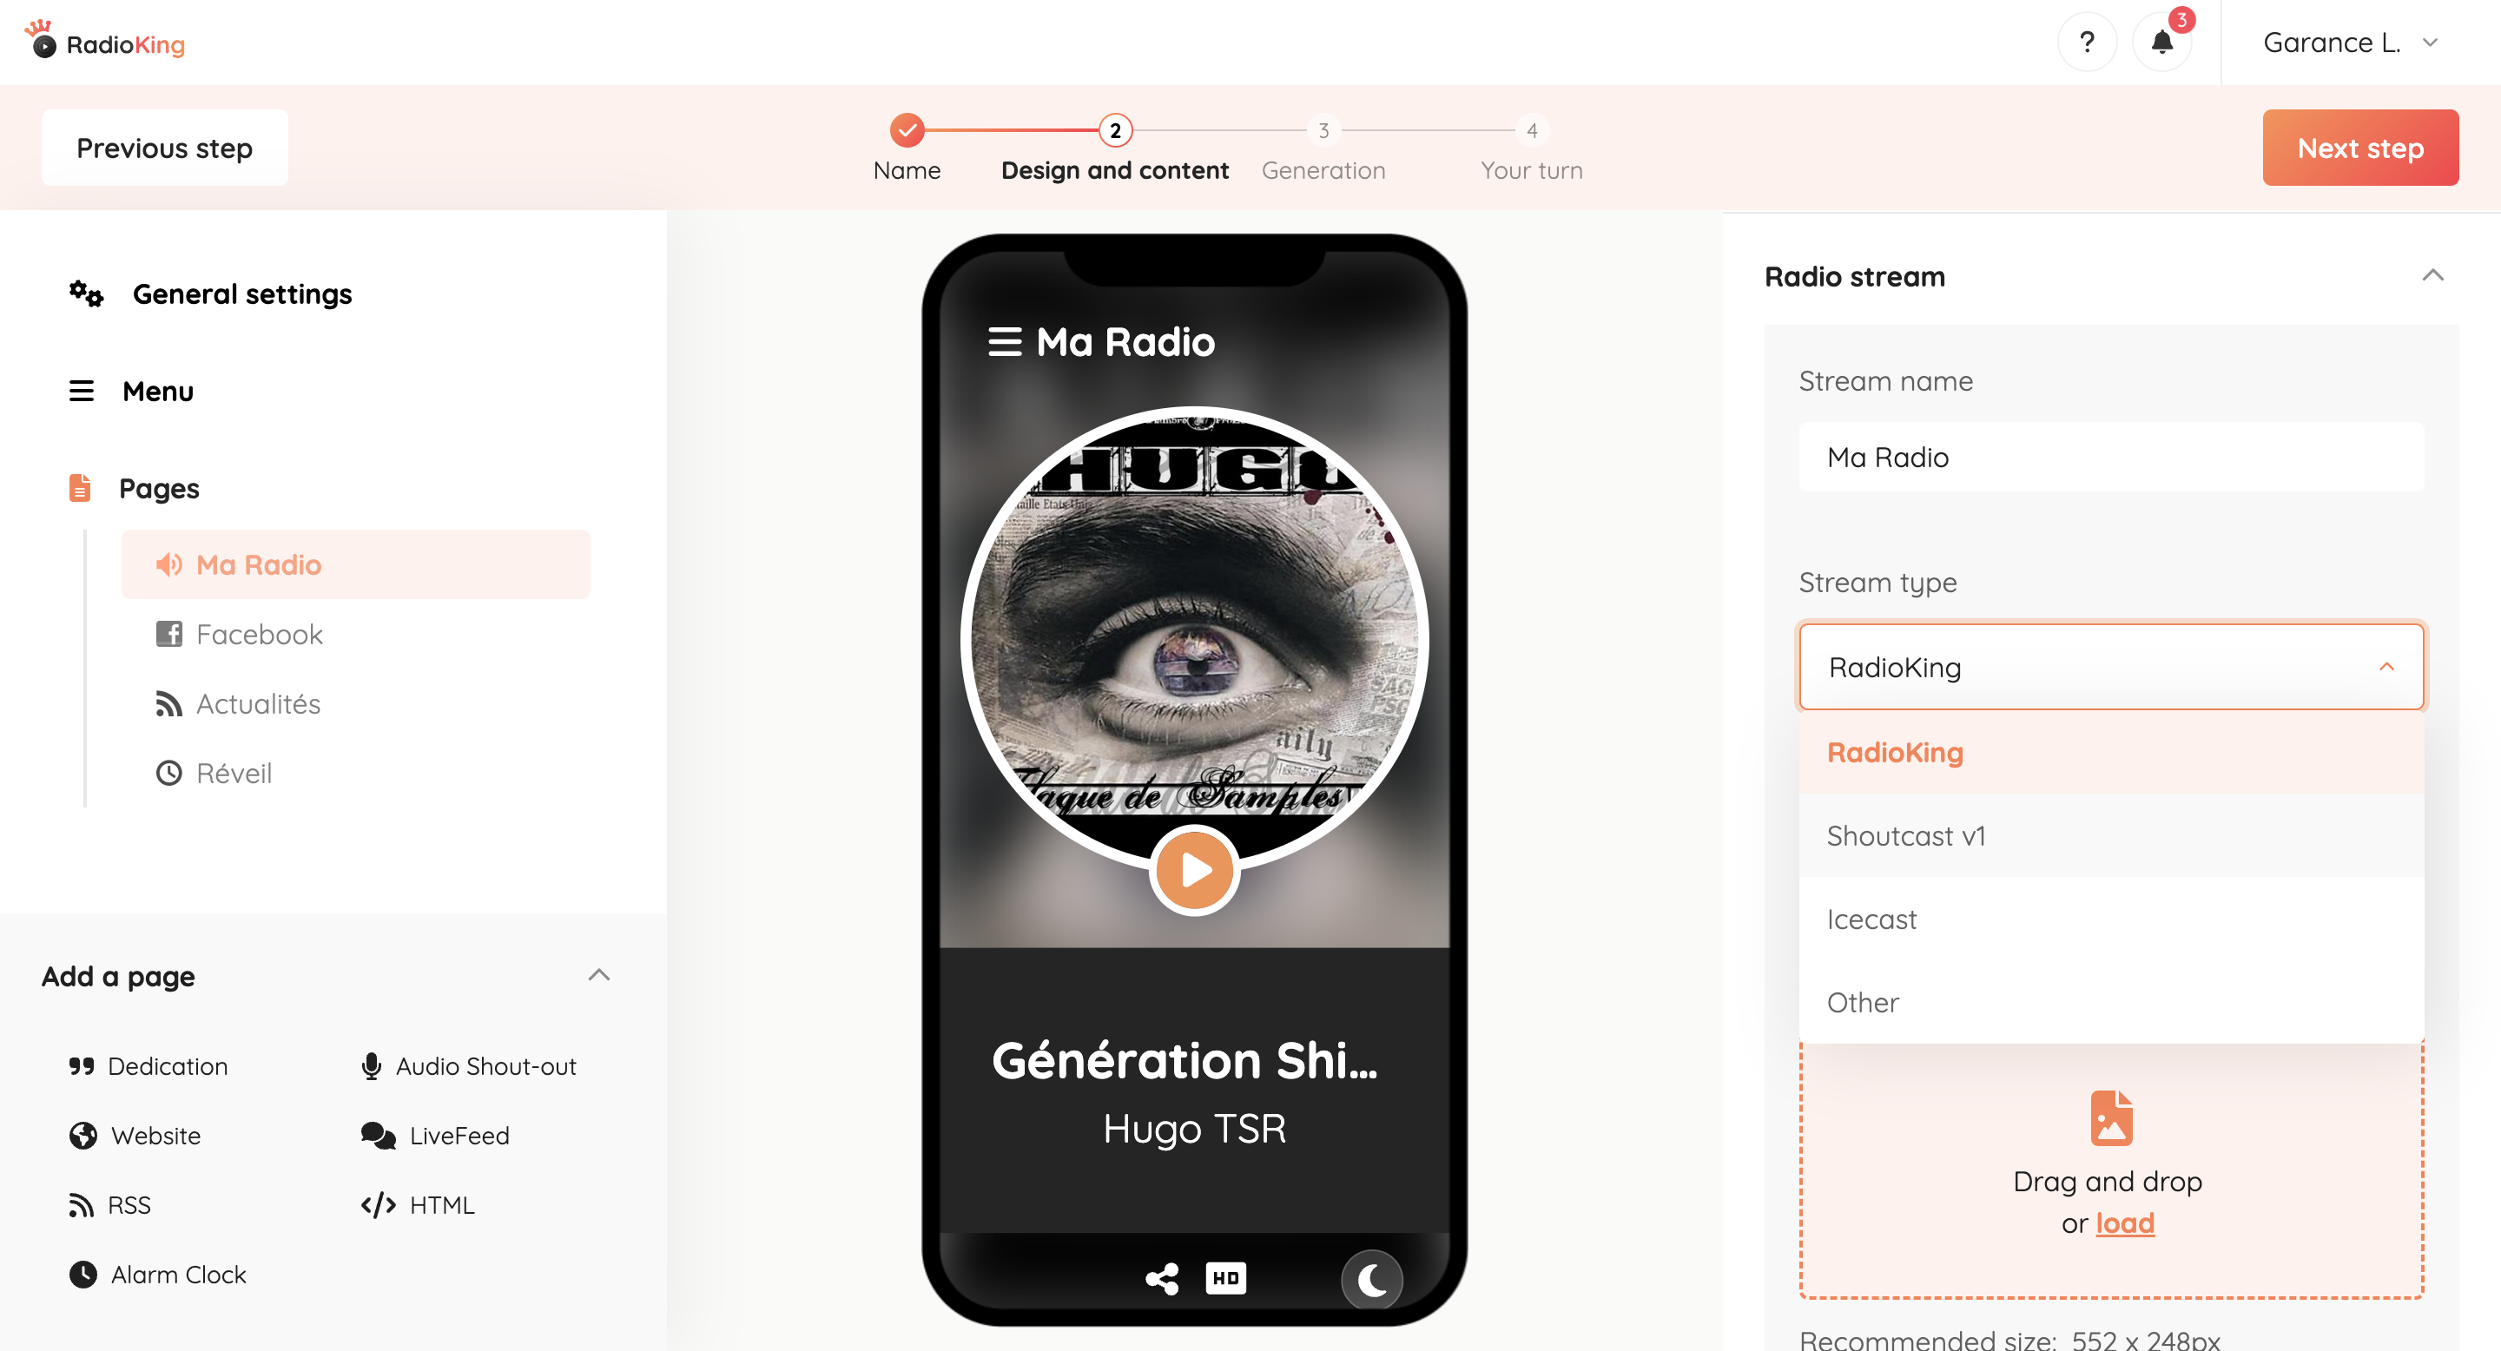2501x1351 pixels.
Task: Click the Dedication quote icon
Action: point(82,1065)
